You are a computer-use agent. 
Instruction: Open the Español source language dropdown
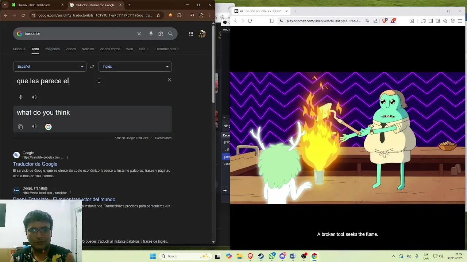click(x=50, y=67)
